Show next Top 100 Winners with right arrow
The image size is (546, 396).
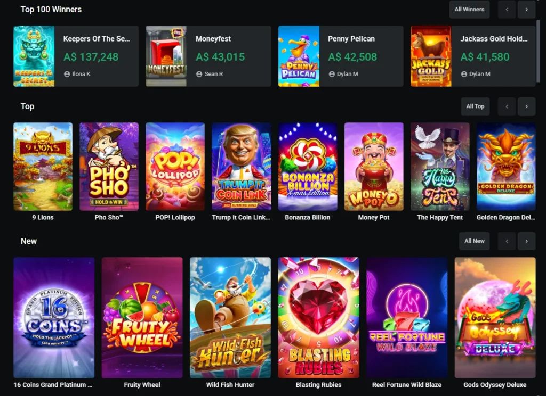[526, 10]
